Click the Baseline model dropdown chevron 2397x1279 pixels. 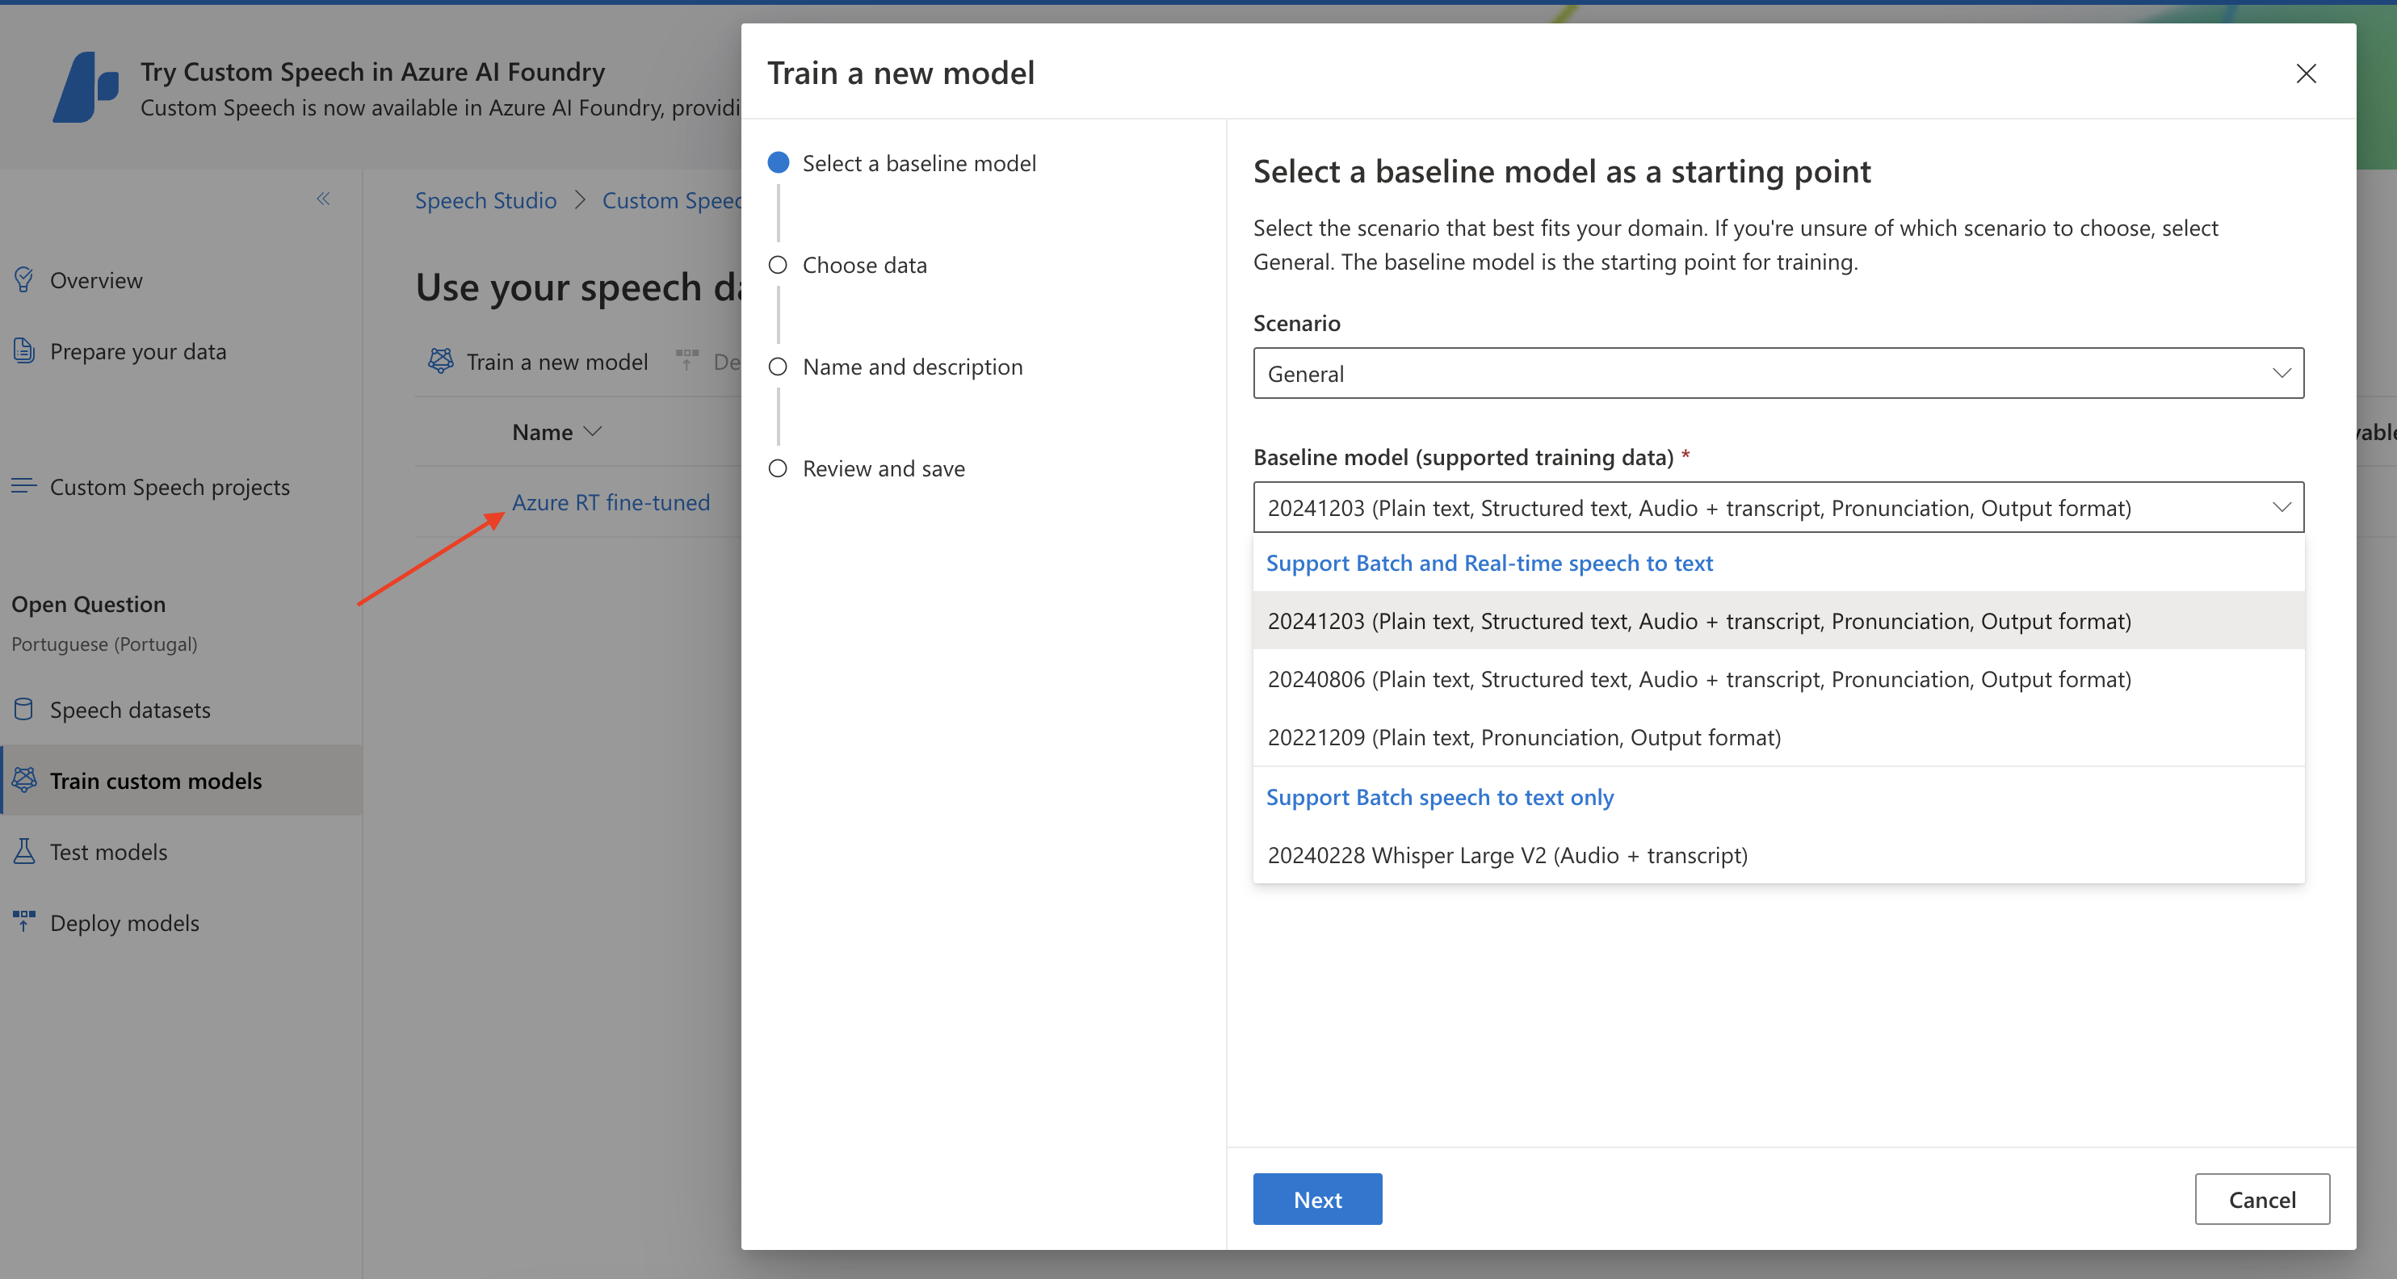[x=2281, y=507]
